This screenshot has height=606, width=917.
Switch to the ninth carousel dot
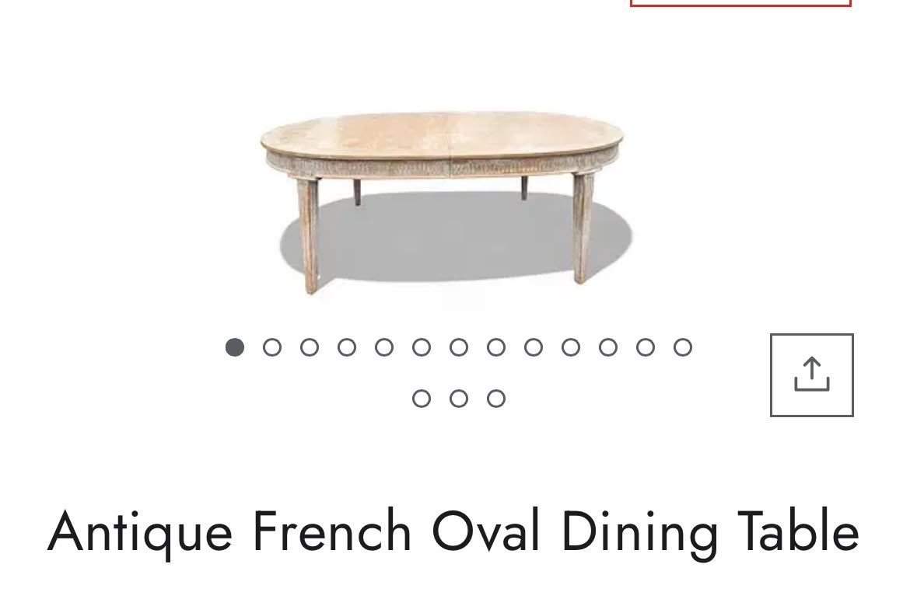[x=534, y=347]
